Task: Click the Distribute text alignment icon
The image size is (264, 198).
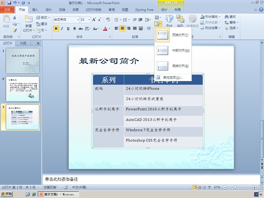Action: point(141,28)
